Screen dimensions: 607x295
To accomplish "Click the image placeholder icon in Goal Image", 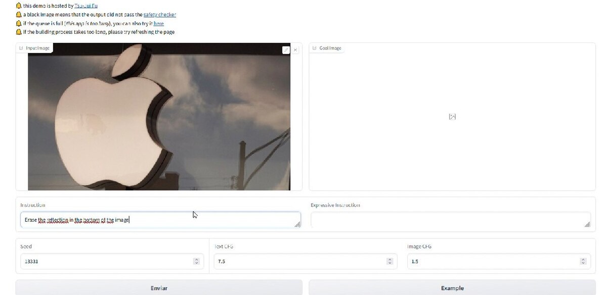I will click(452, 117).
